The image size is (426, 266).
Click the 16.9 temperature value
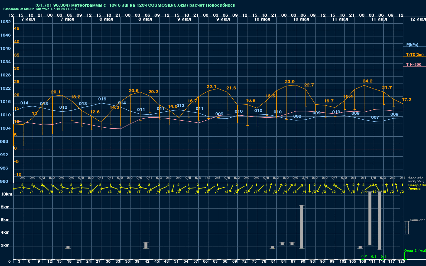click(x=251, y=100)
